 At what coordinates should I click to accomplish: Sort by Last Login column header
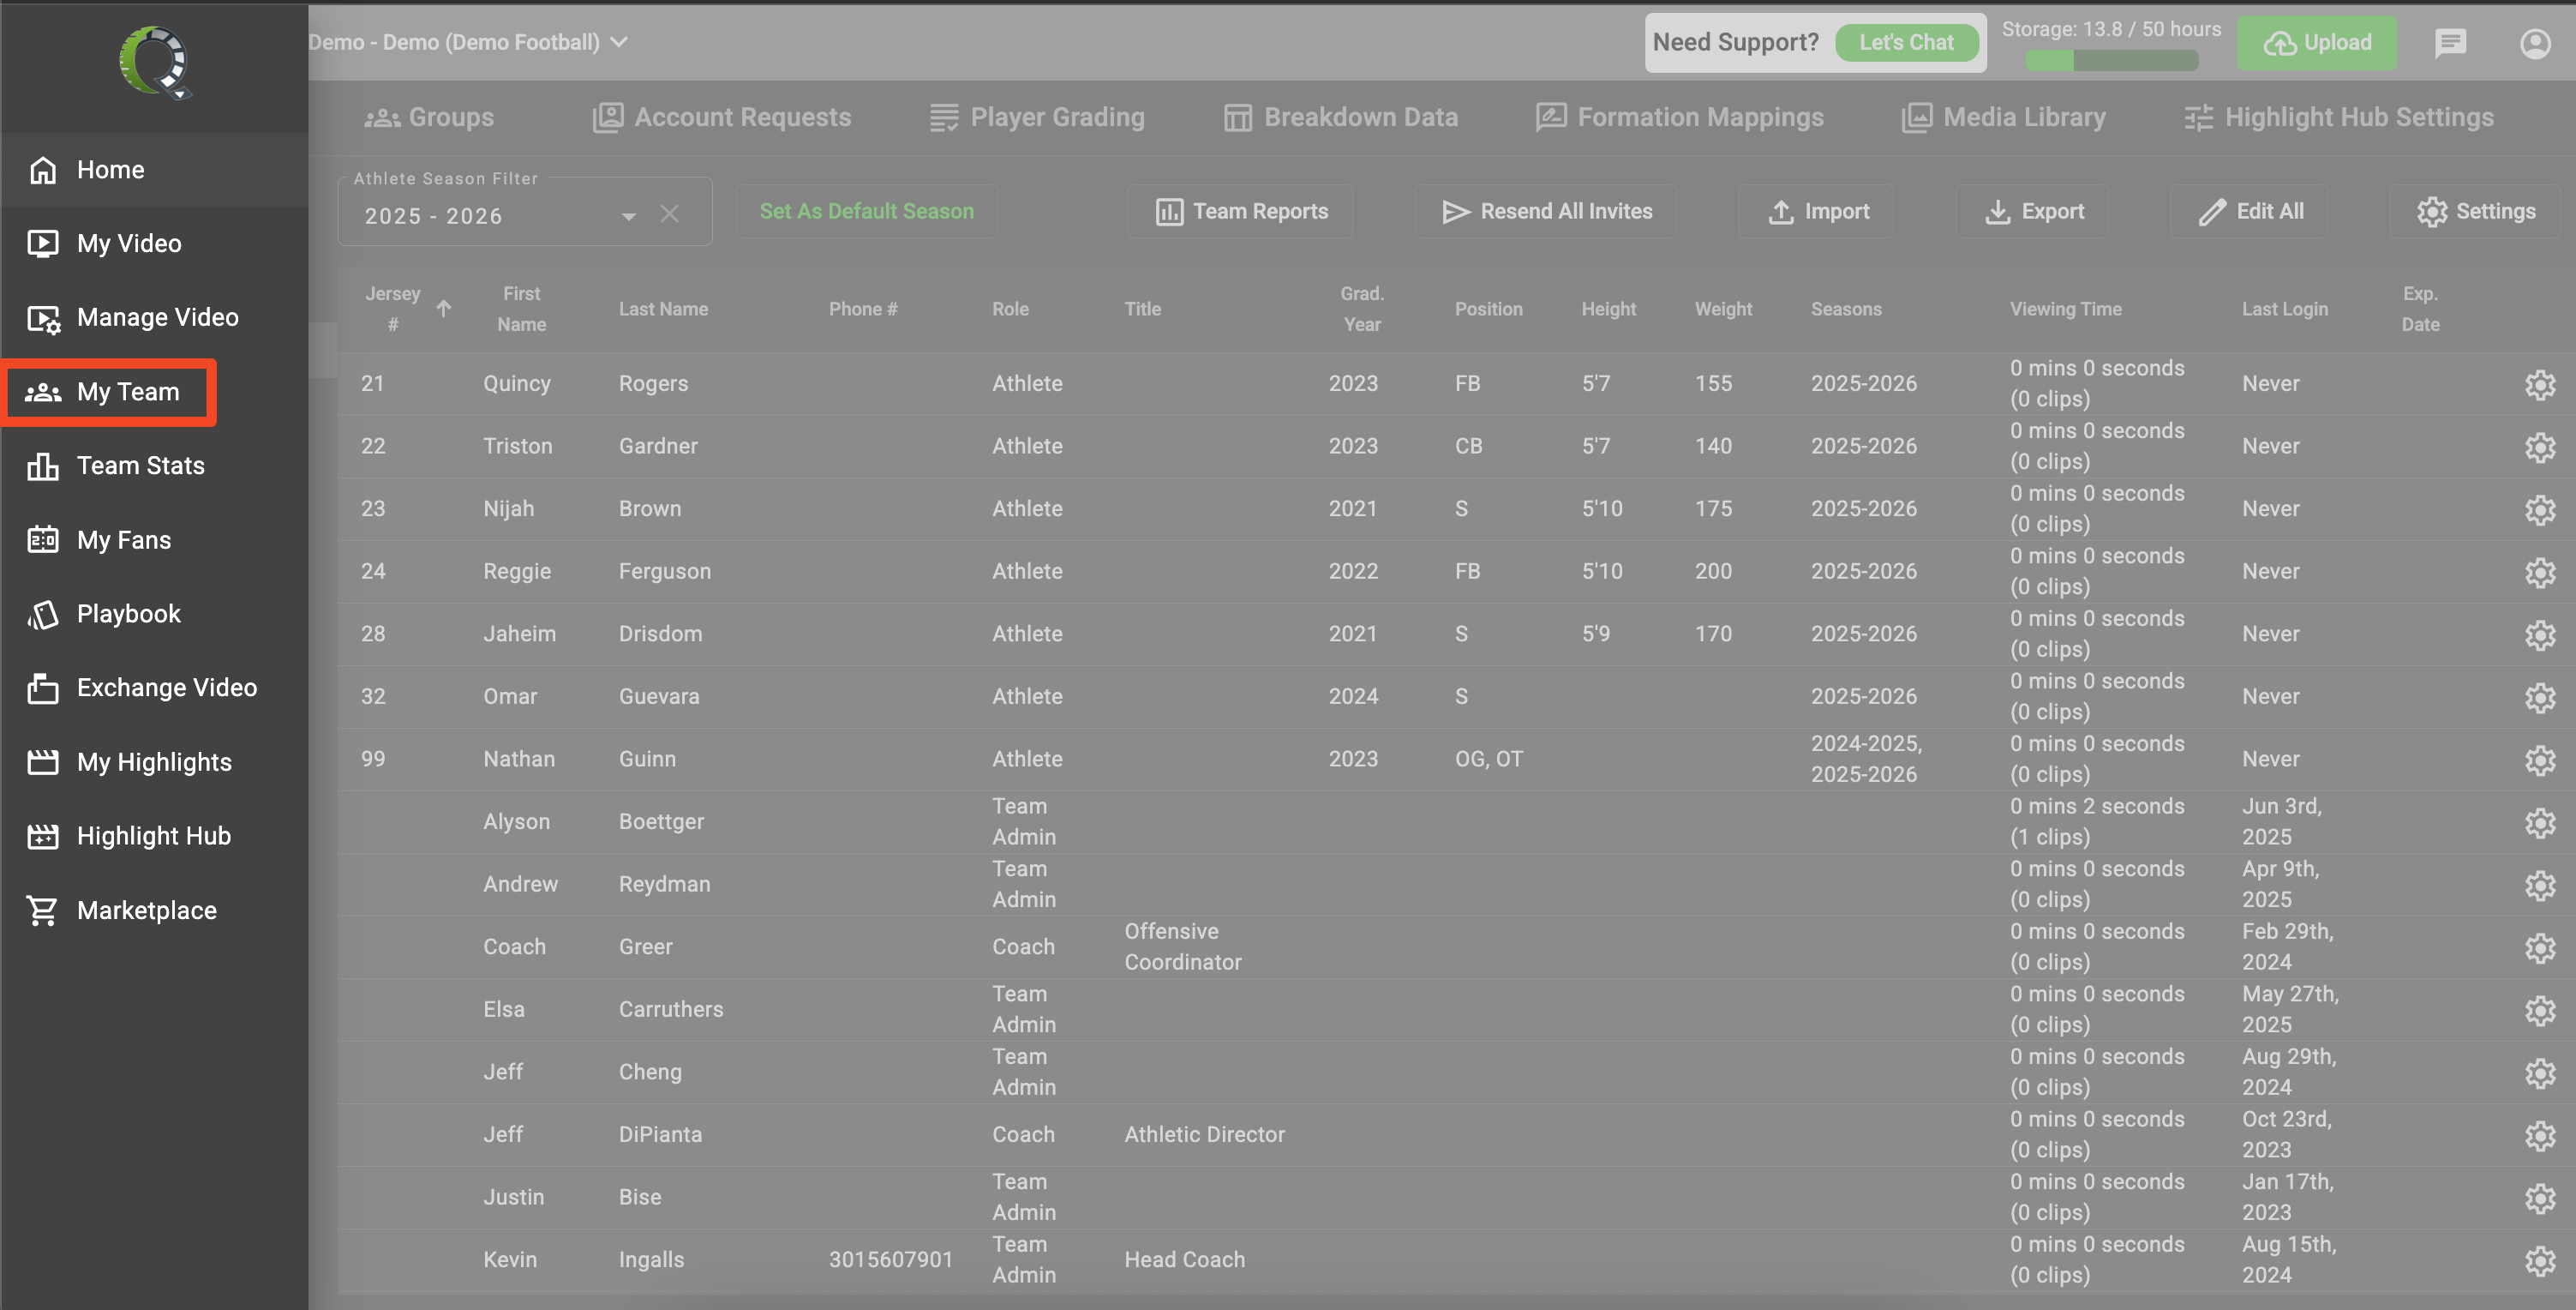[x=2284, y=309]
